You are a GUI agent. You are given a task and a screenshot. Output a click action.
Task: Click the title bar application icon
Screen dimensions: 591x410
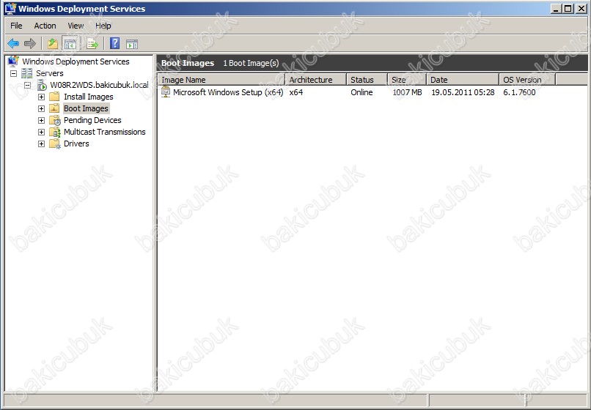coord(10,8)
